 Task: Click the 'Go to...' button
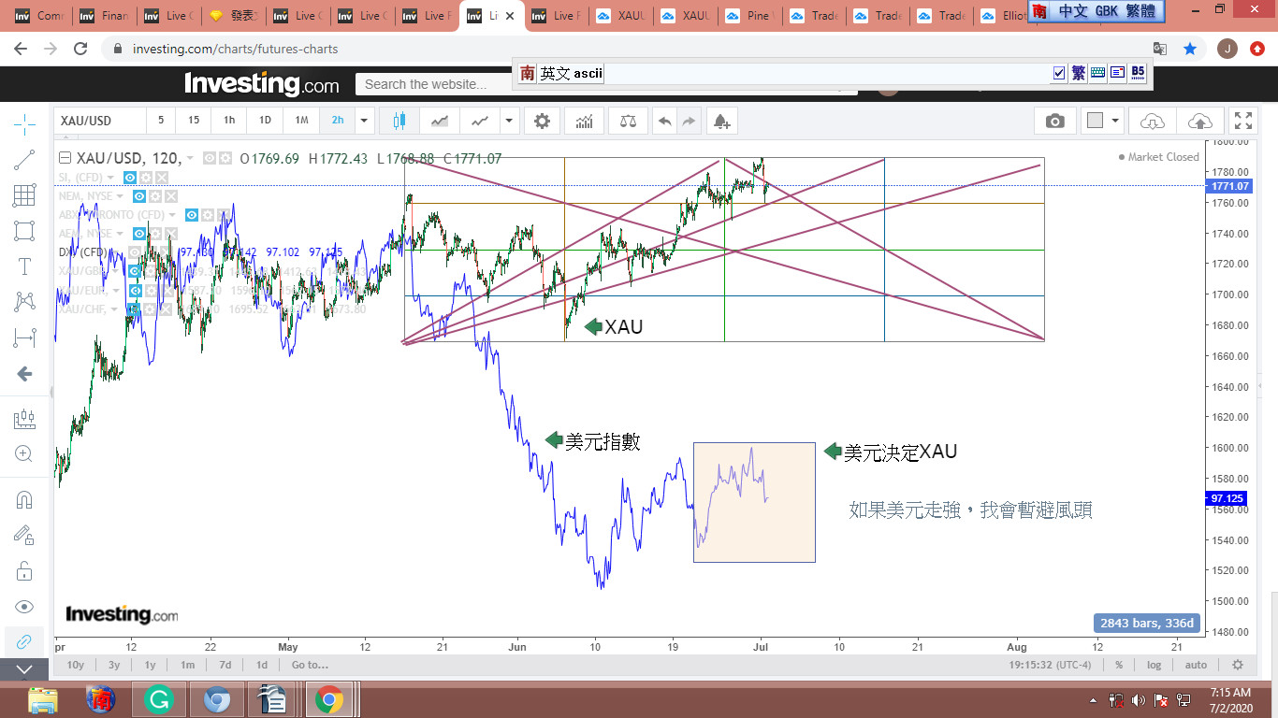click(310, 665)
